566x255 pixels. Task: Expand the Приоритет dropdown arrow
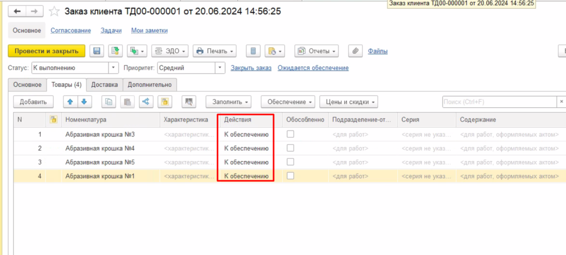(x=220, y=68)
